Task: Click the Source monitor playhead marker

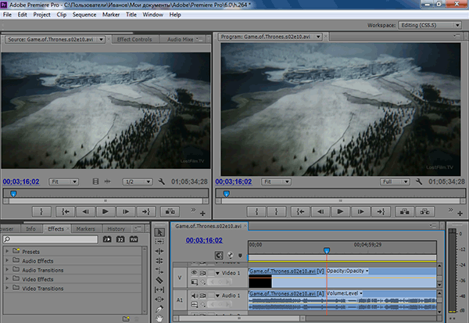Action: point(13,194)
